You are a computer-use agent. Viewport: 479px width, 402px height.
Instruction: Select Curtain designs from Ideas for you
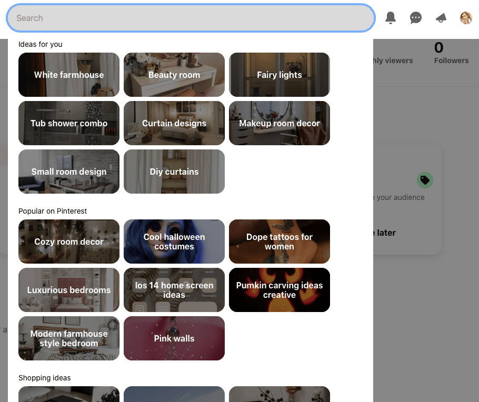point(174,123)
